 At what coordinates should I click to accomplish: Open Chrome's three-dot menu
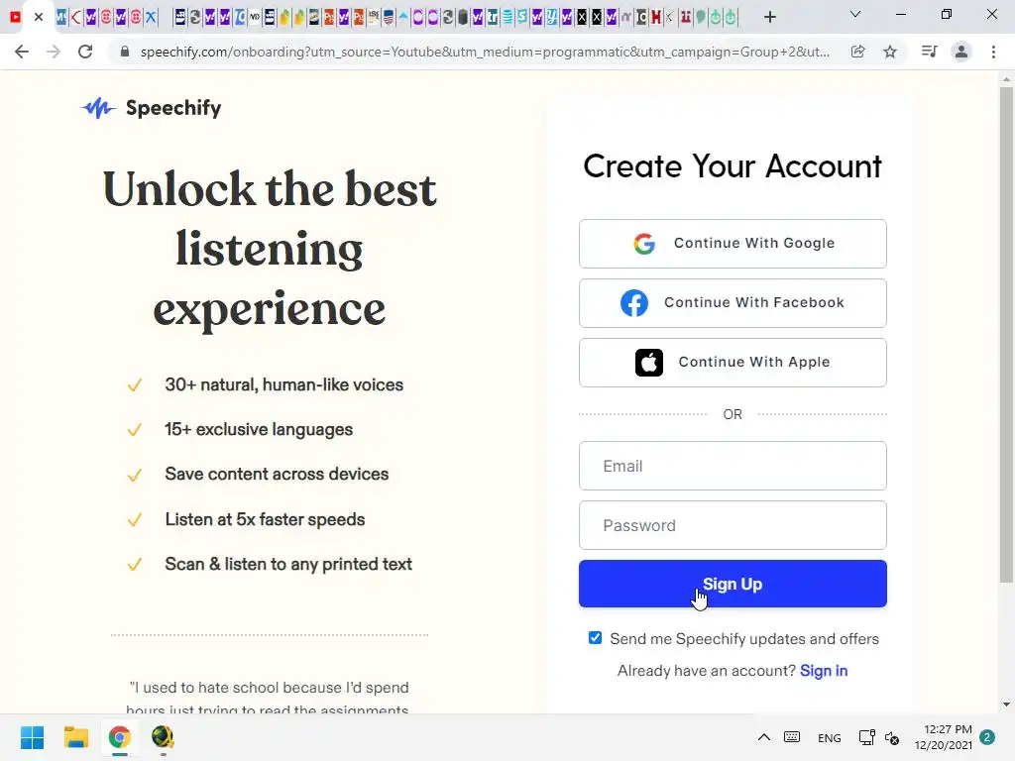point(993,52)
